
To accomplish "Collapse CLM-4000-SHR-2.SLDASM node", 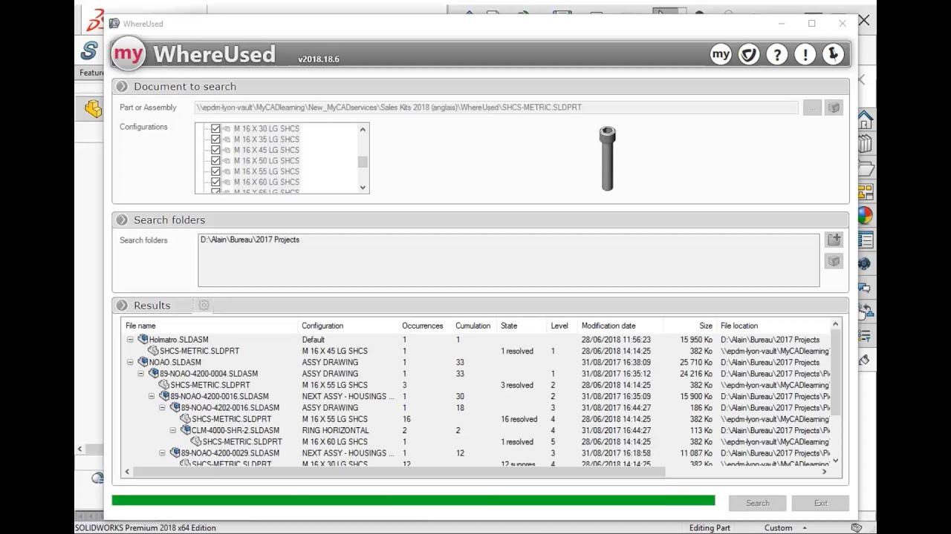I will click(x=173, y=430).
